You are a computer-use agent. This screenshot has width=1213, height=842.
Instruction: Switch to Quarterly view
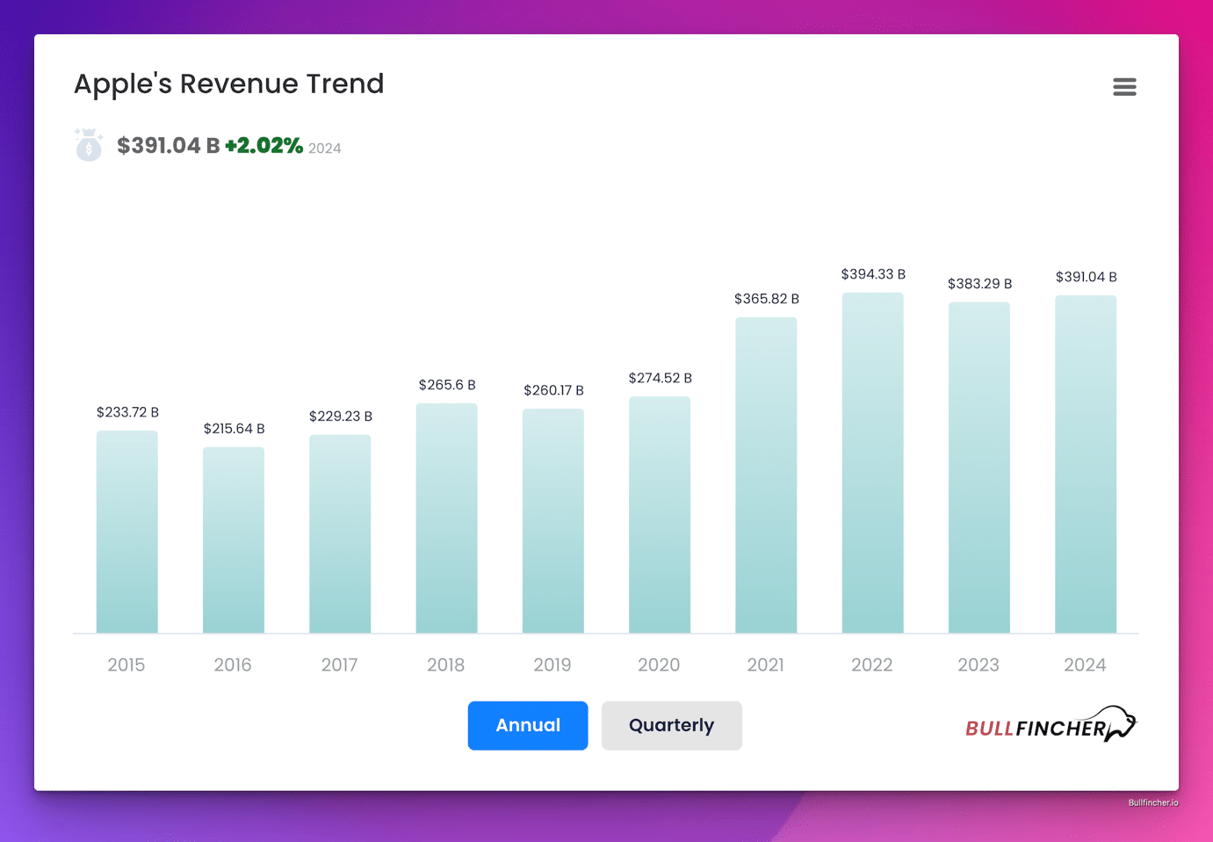671,725
